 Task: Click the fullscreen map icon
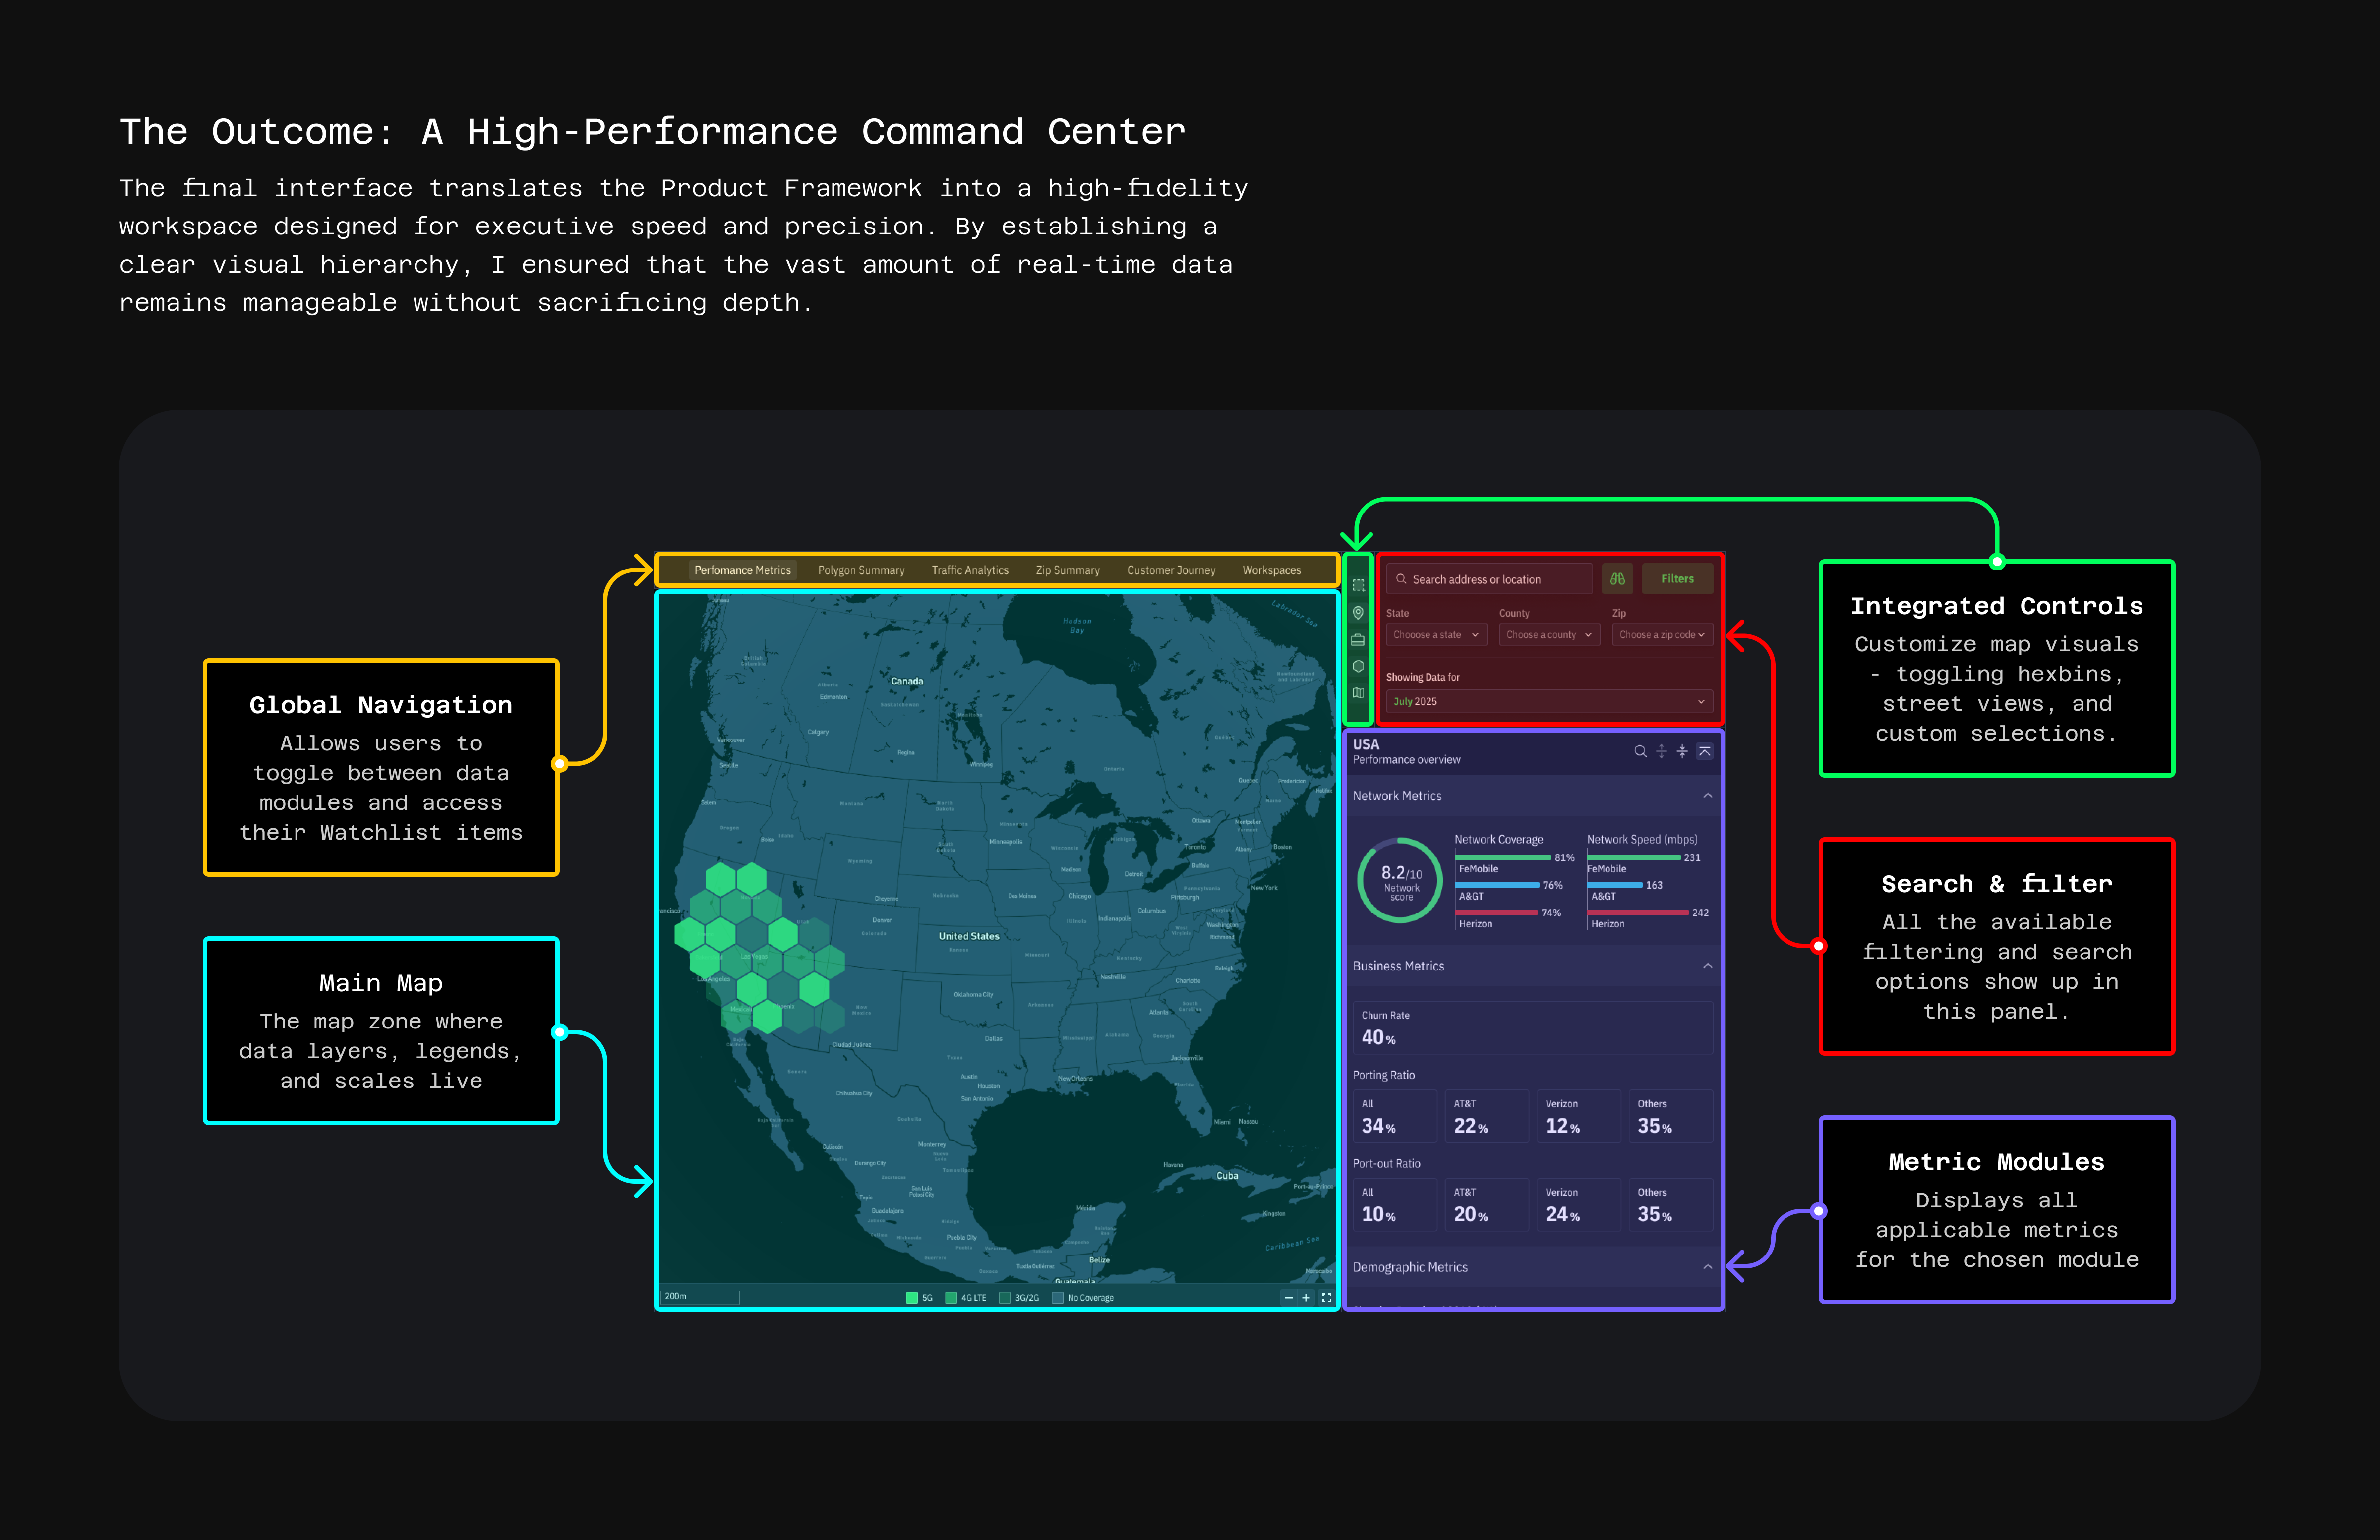click(1326, 1297)
